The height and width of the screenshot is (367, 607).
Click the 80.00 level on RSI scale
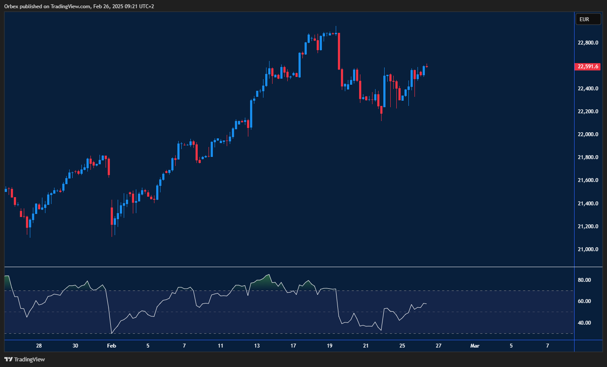coord(584,280)
